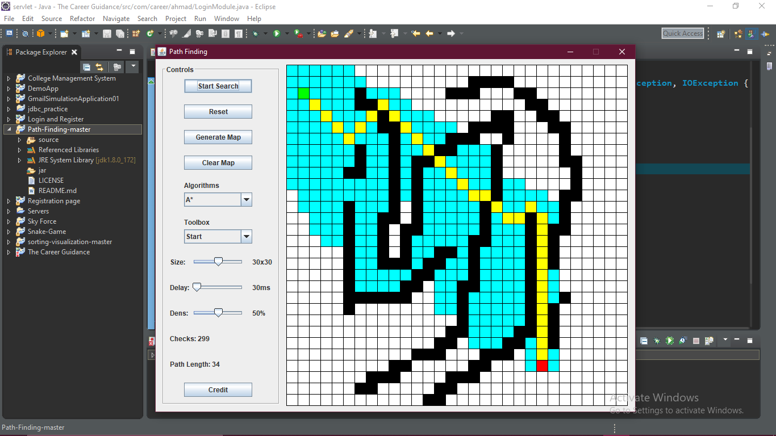Click the Start Search button
776x436 pixels.
pos(218,86)
